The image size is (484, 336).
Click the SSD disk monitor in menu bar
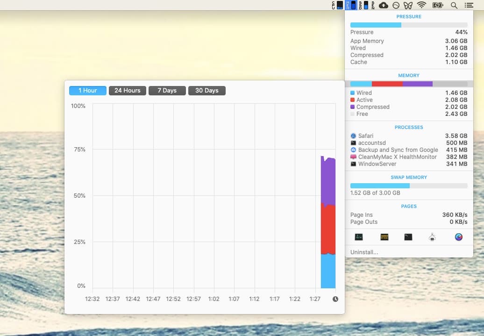(x=364, y=5)
